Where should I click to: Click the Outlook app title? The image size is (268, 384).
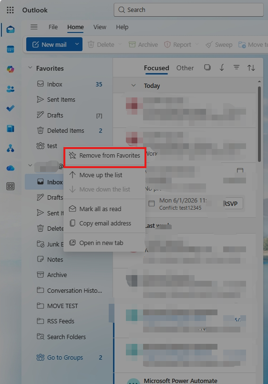coord(35,10)
